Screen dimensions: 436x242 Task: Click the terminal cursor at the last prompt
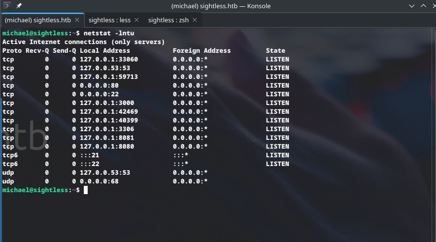pos(86,190)
